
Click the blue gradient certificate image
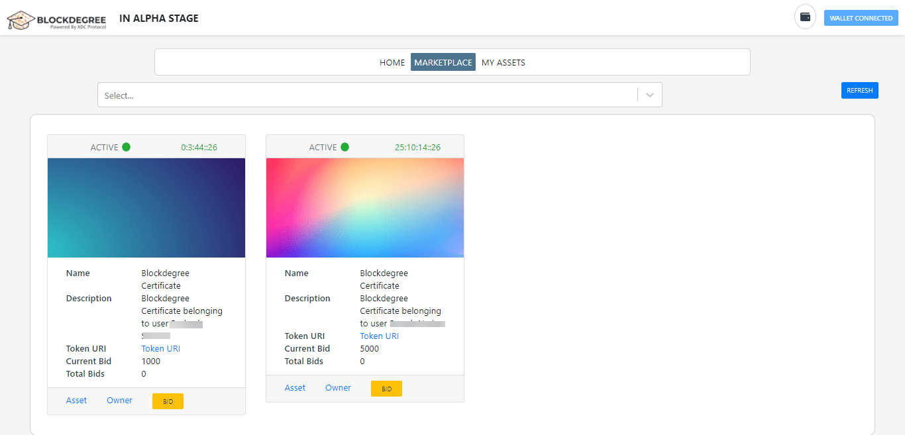coord(146,208)
